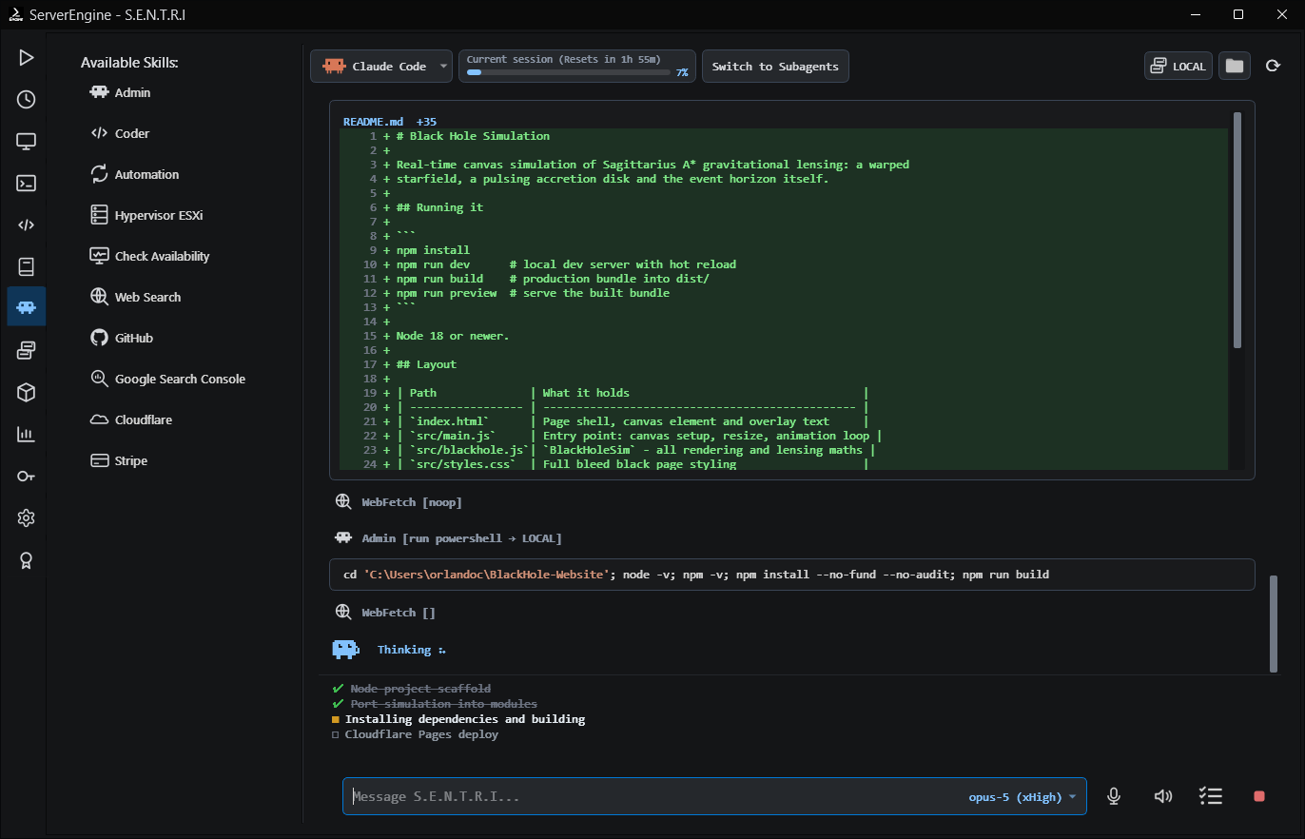
Task: Open the award ribbon sidebar icon
Action: (x=27, y=560)
